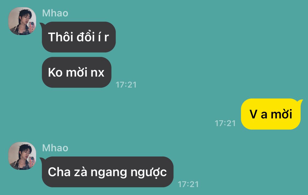This screenshot has height=195, width=308.
Task: Click the 17:21 timestamp after "Cha zà ngang ngược"
Action: (x=188, y=184)
